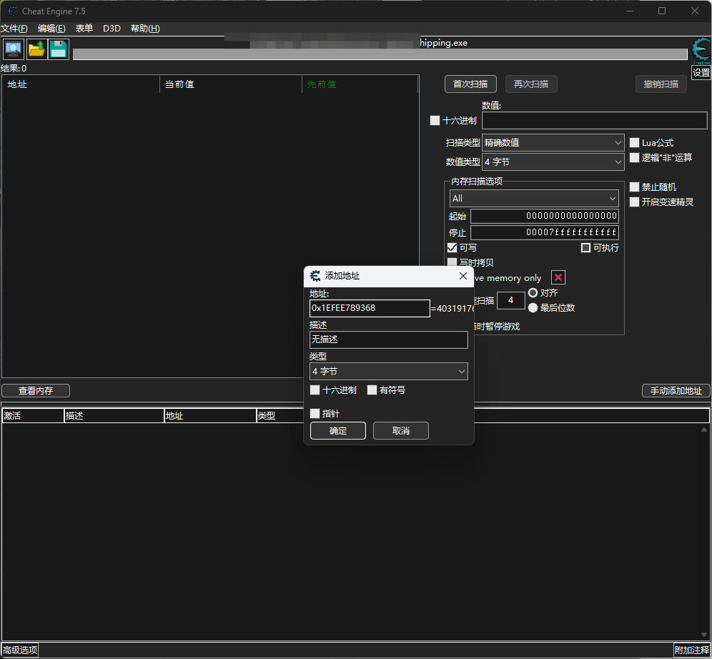Click the 激活 column header in the address table
712x659 pixels.
pos(33,416)
